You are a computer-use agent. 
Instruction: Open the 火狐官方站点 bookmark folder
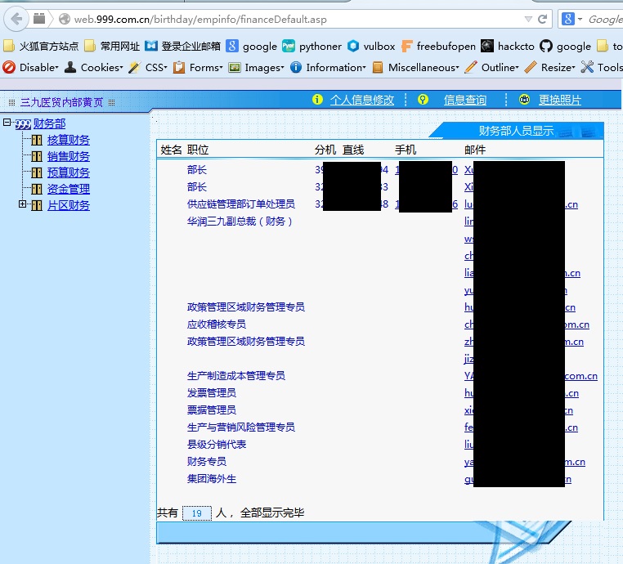tap(41, 47)
